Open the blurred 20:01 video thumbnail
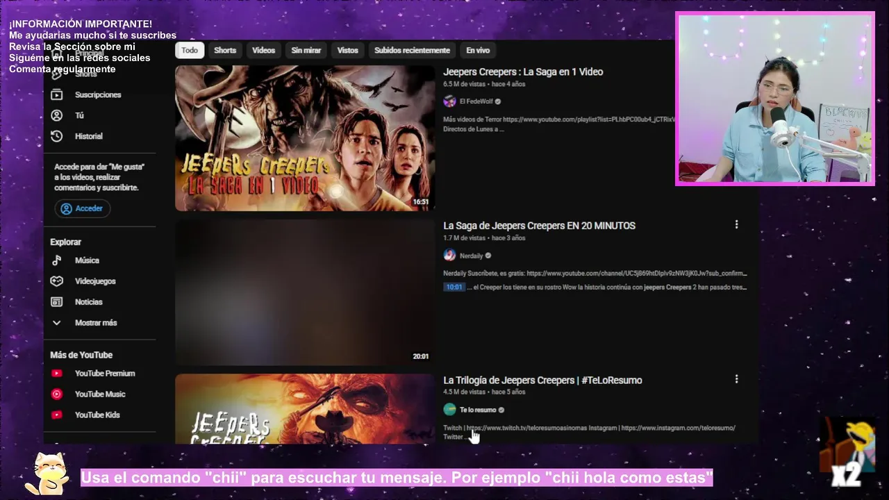889x500 pixels. (x=305, y=292)
